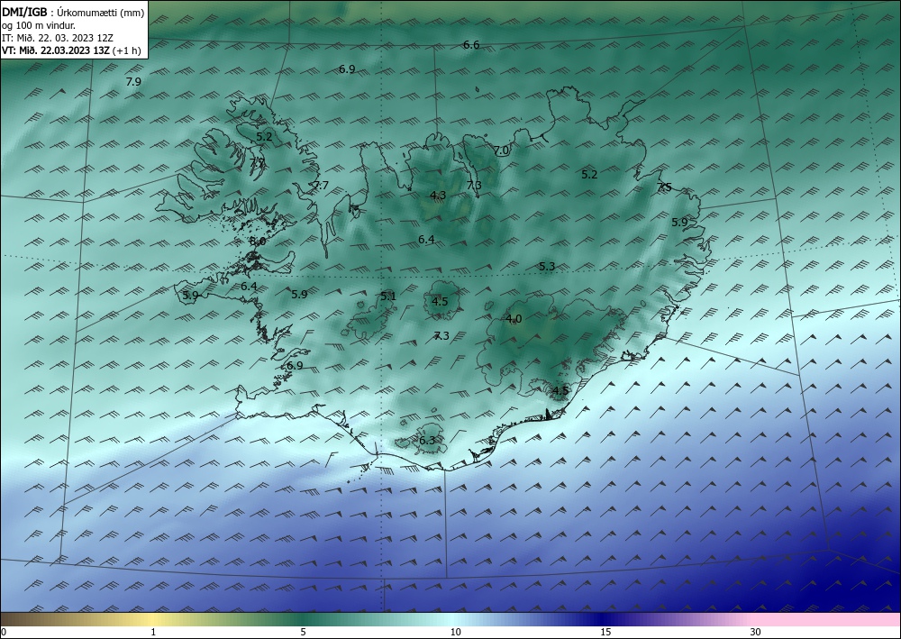
Task: Click the 'DMI/IGB : Úrkomumætti (mm)' title line
Action: coord(73,12)
